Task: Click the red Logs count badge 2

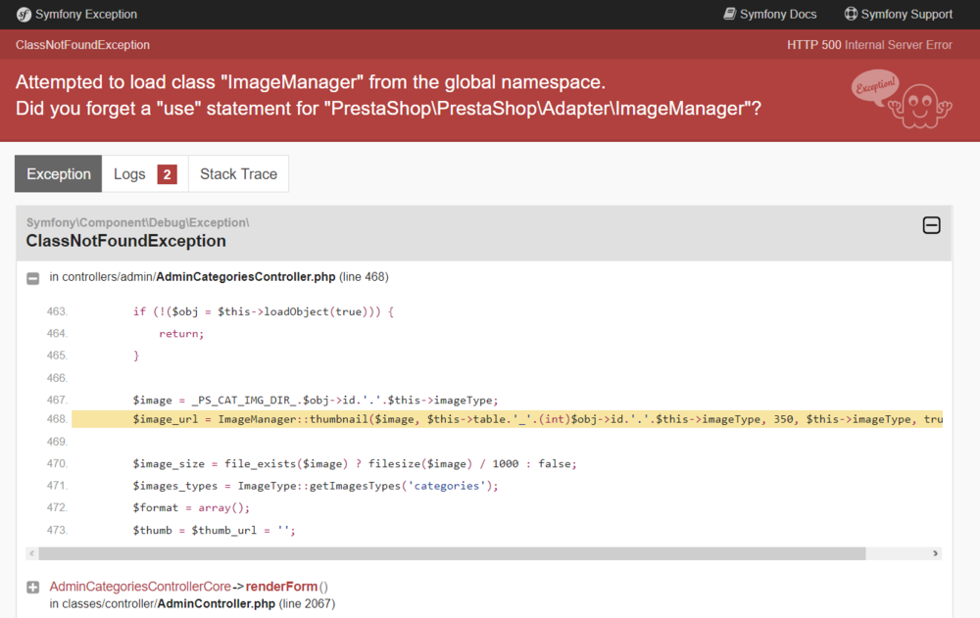Action: [x=167, y=174]
